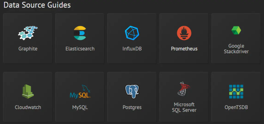Open the Microsoft SQL Server text label
Viewport: 264px width, 124px height.
184,107
